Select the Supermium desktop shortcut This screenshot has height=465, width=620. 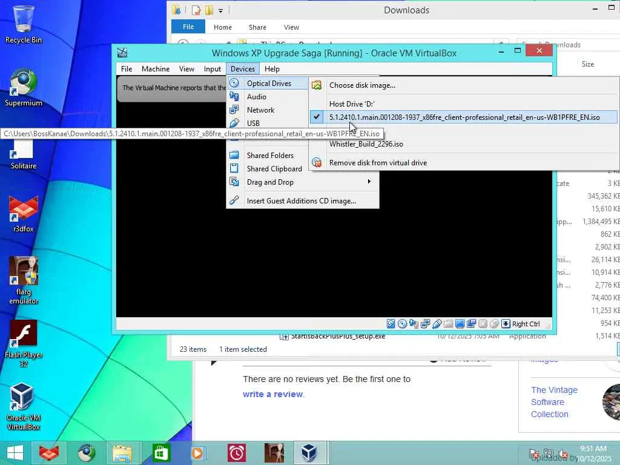(24, 88)
